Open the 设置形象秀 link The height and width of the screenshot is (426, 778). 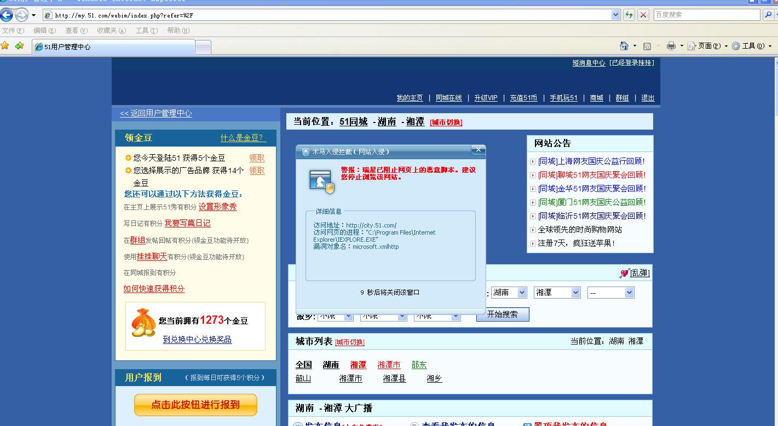[218, 207]
